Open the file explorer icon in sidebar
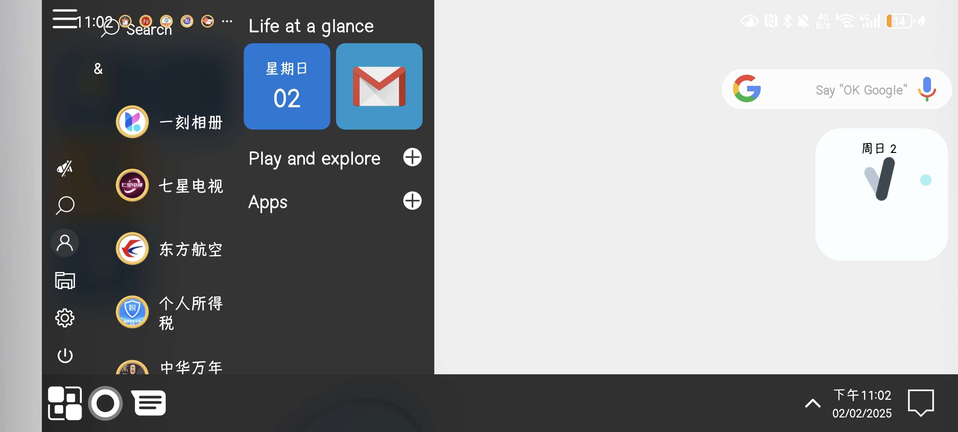The image size is (958, 432). 65,280
